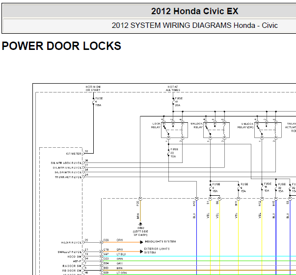Click the 'BLU' label on B15 wire
Screen dimensions: 296x275
[x=273, y=216]
